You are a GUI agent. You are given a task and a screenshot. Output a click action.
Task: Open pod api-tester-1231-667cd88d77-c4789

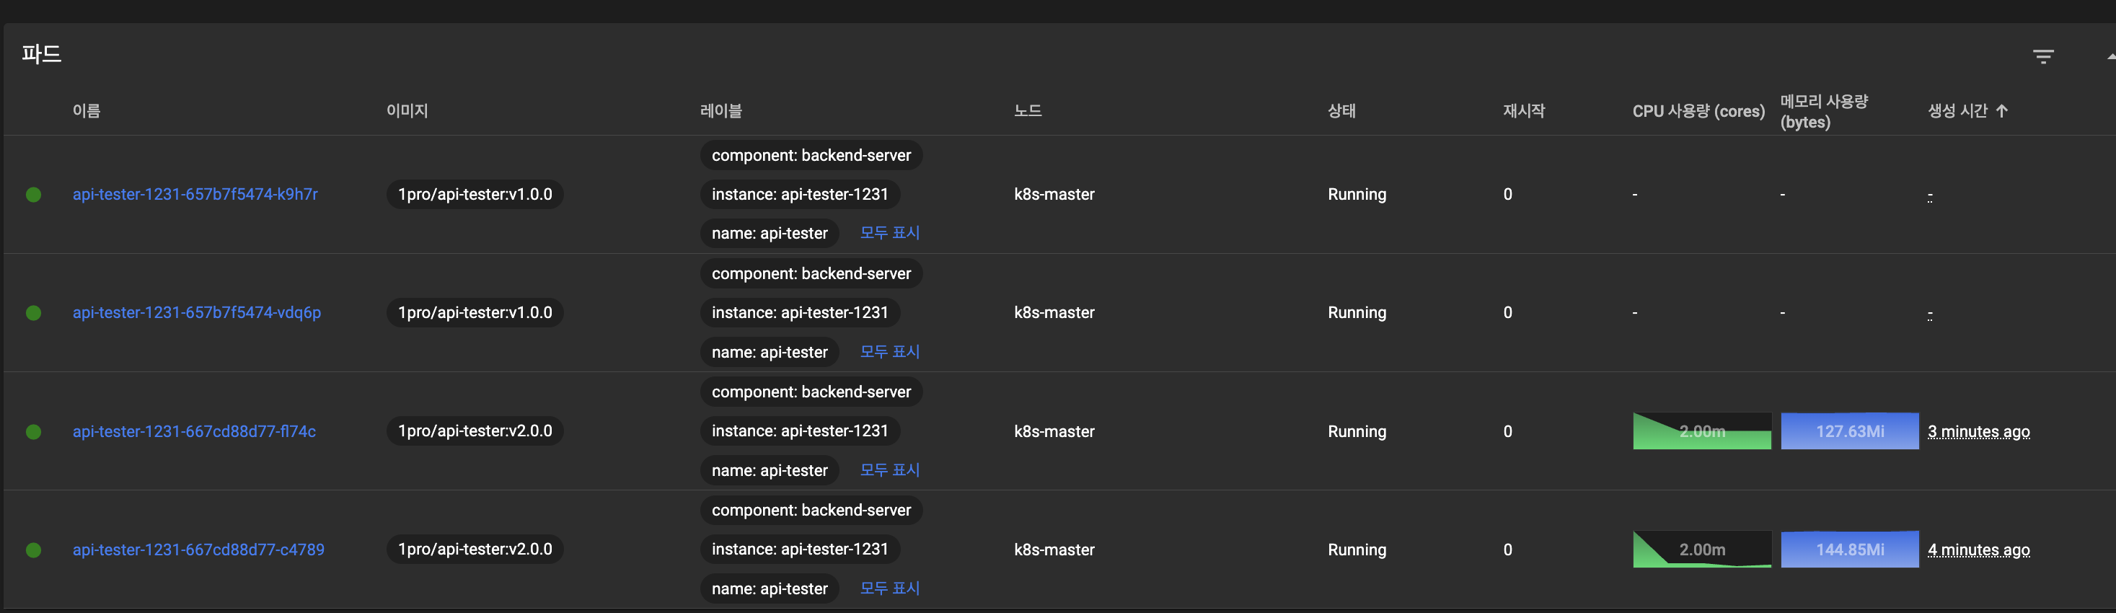[198, 550]
